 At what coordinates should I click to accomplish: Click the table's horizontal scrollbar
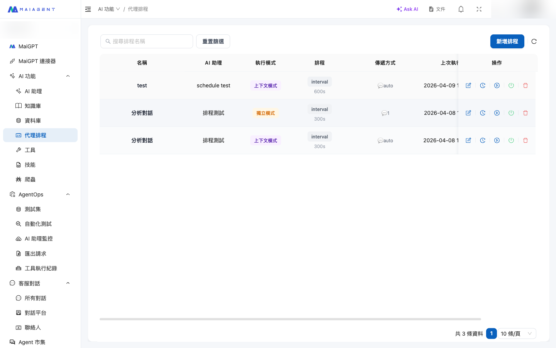(x=290, y=319)
